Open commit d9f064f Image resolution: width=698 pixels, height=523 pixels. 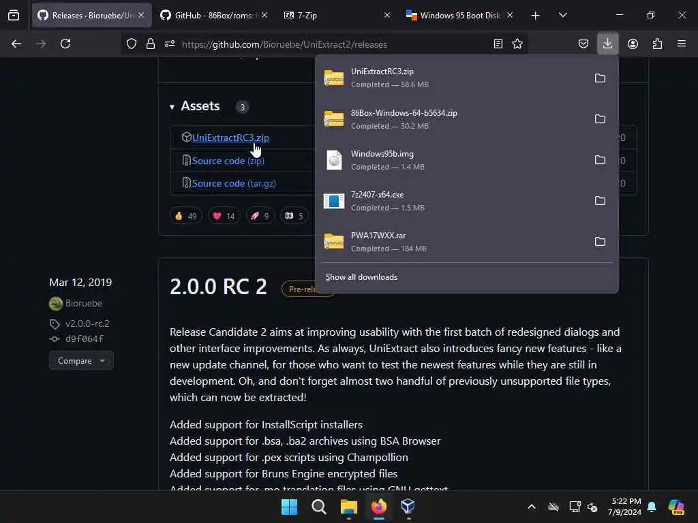click(84, 339)
